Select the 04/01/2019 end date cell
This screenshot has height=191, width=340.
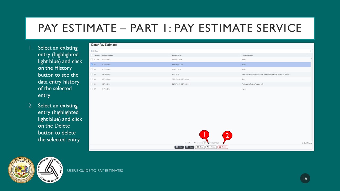[106, 89]
